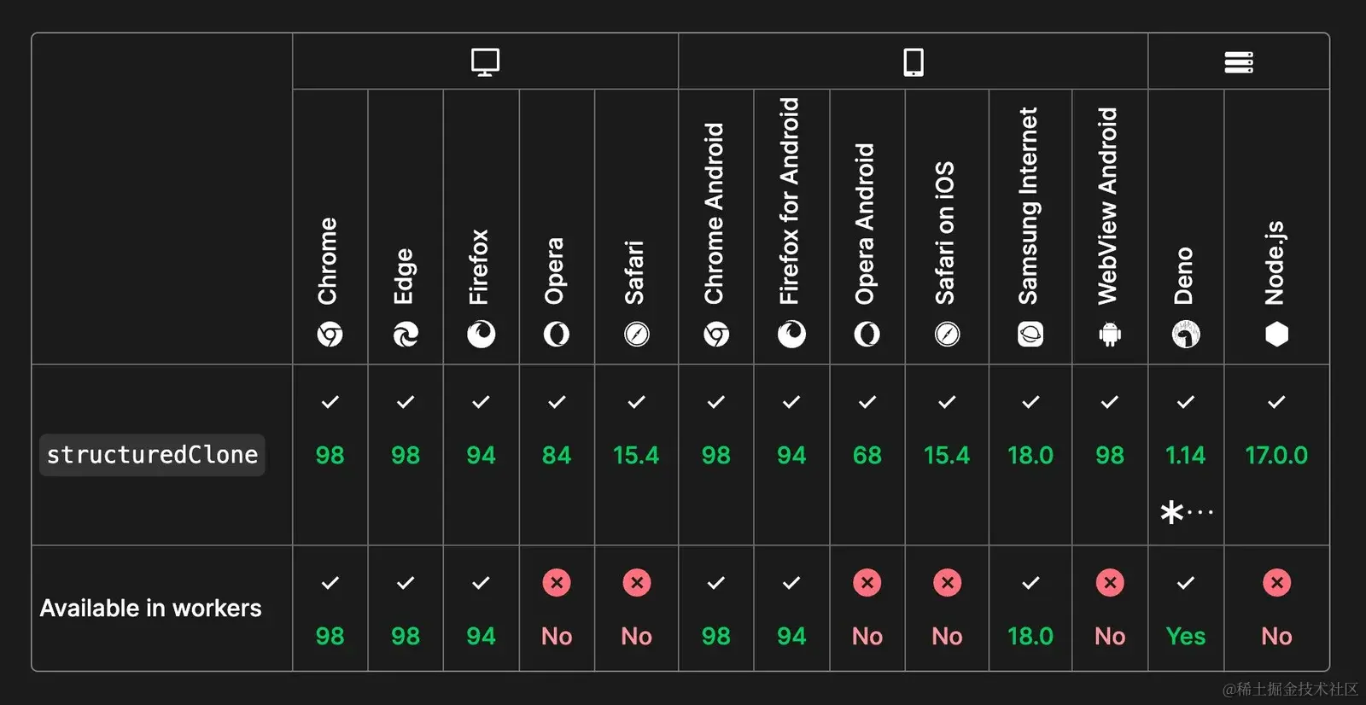Click the Node.js hexagon icon
Viewport: 1366px width, 705px height.
coord(1276,335)
